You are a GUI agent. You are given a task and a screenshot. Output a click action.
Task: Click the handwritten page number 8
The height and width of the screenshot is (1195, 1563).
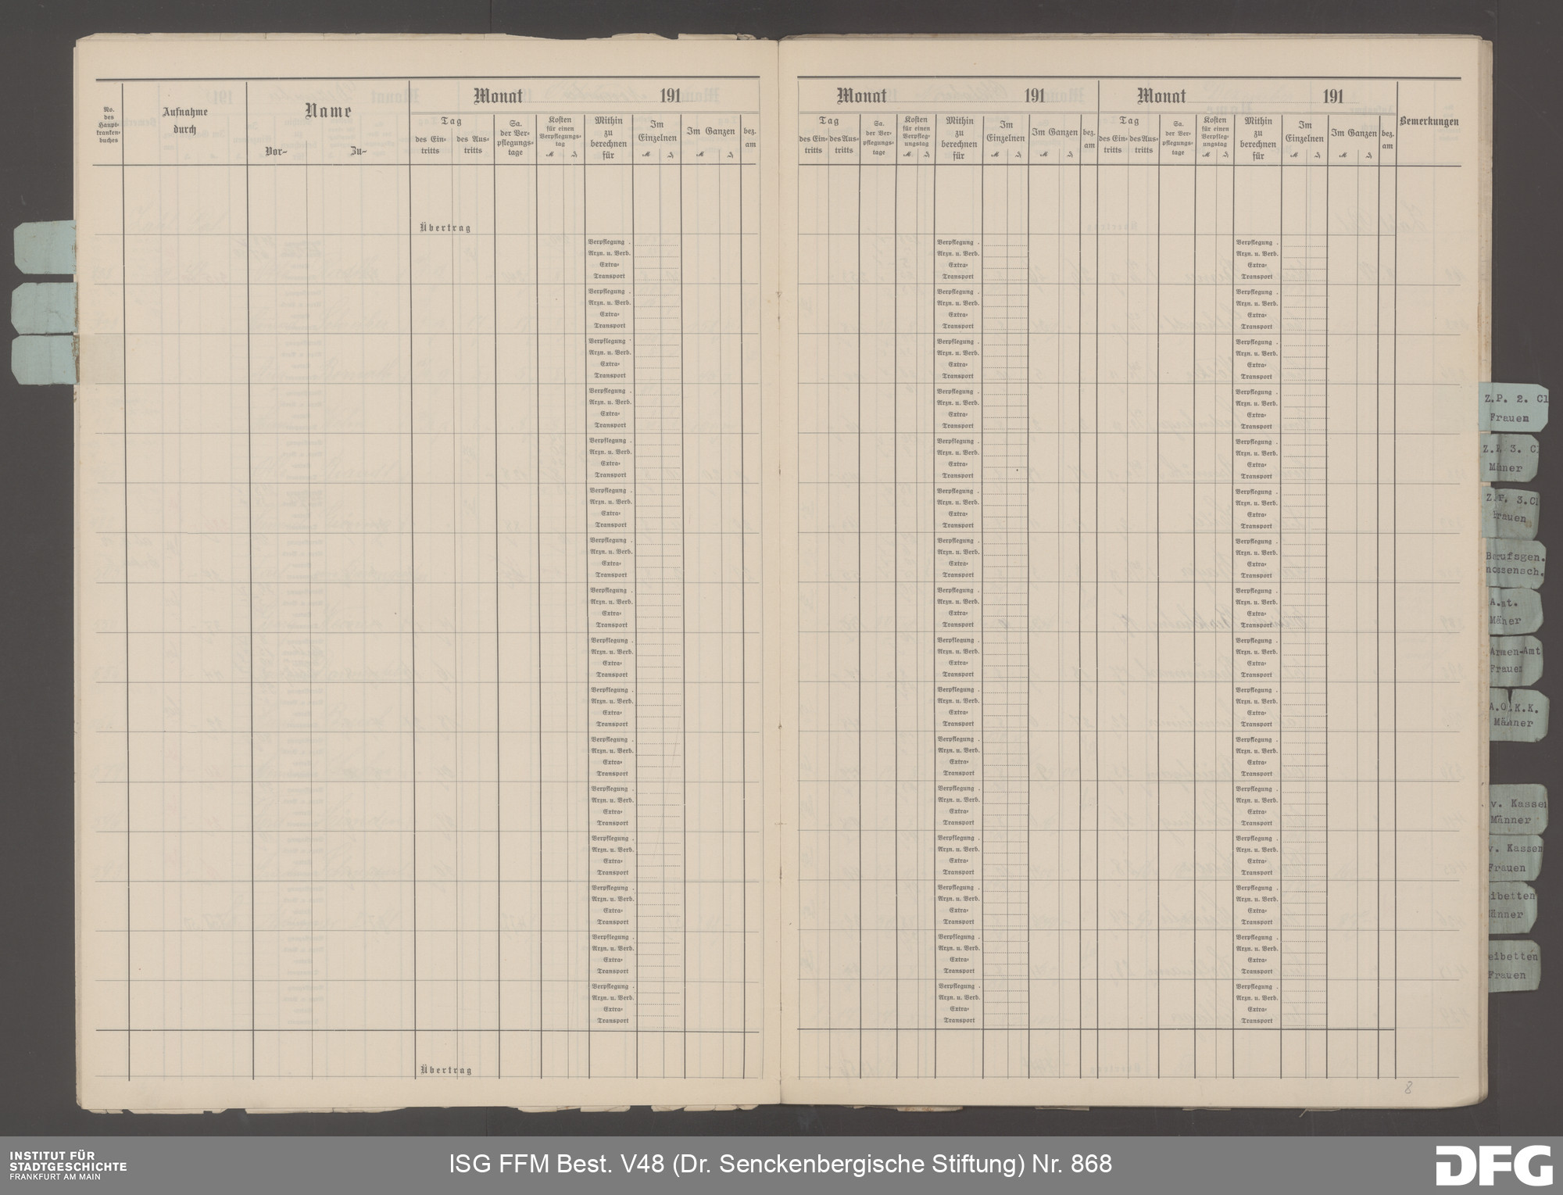click(x=1407, y=1088)
